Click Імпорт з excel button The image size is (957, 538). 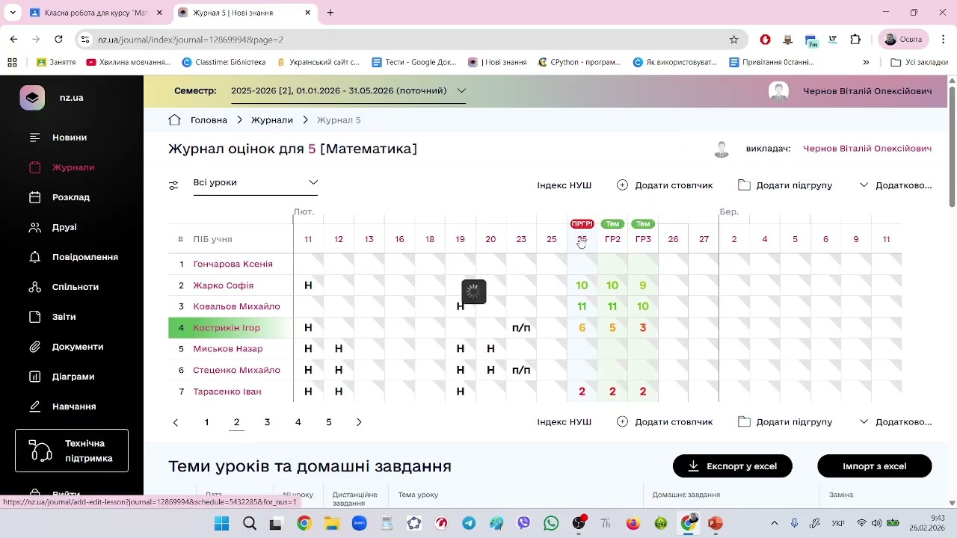tap(875, 466)
